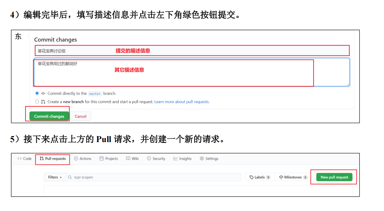The width and height of the screenshot is (384, 211).
Task: Click the Actions play-circle icon
Action: click(76, 159)
